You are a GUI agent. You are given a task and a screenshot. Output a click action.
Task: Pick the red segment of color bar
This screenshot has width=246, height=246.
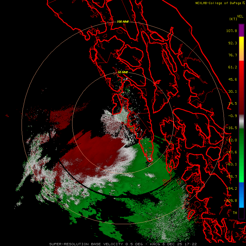coord(241,87)
